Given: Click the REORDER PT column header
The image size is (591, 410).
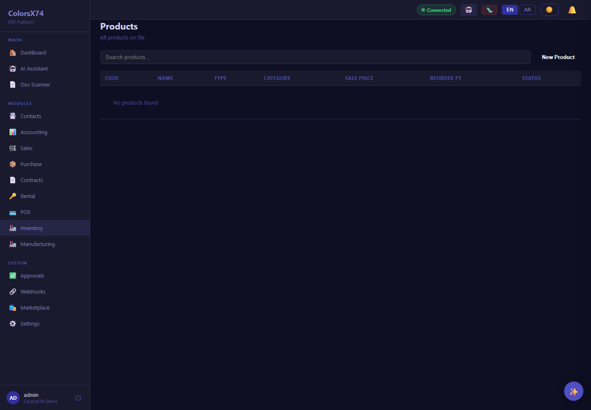Looking at the screenshot, I should (x=446, y=78).
